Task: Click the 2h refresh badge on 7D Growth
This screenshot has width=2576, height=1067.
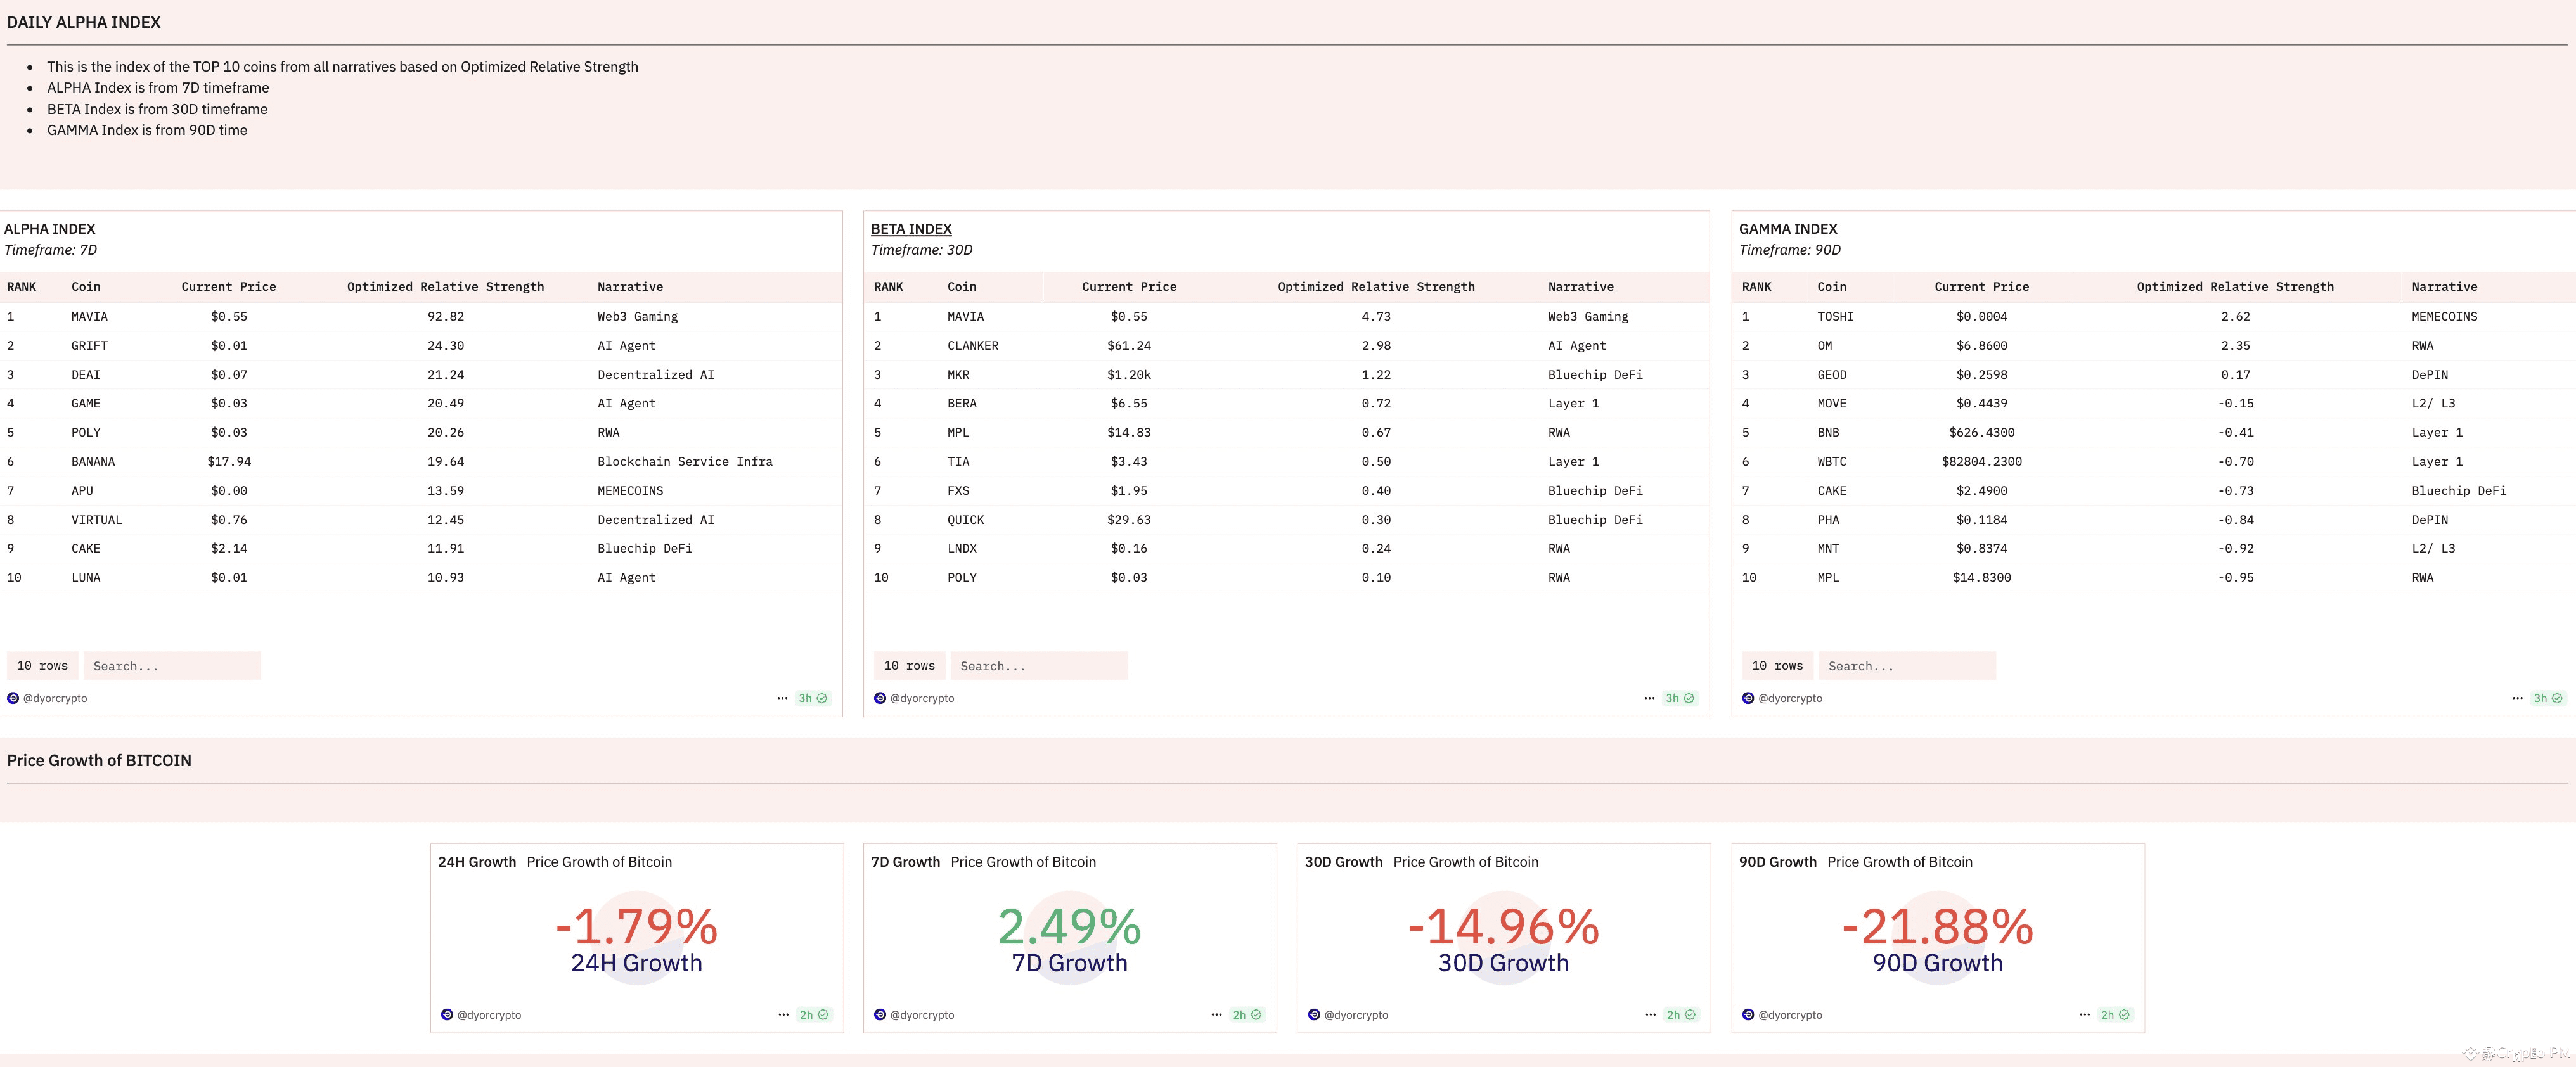Action: 1246,1014
